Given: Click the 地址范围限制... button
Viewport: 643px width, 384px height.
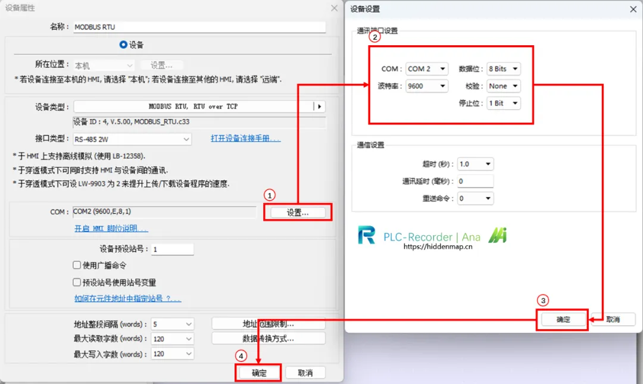Looking at the screenshot, I should [268, 324].
